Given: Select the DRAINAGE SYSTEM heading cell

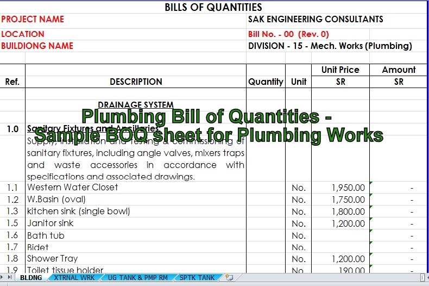Looking at the screenshot, I should pyautogui.click(x=136, y=105).
